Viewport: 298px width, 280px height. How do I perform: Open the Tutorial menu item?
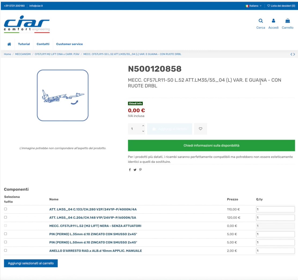coord(24,44)
